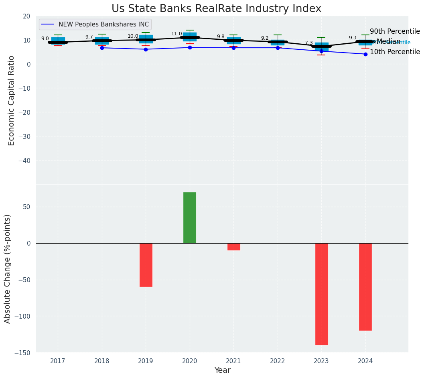Click the 2023 median label 7.3
Screen dimensions: 424x378
[309, 43]
